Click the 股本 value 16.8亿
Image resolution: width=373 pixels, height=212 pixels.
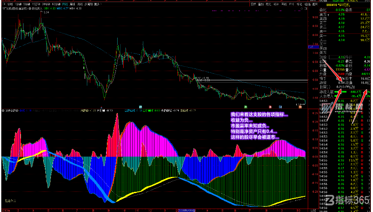click(366, 78)
